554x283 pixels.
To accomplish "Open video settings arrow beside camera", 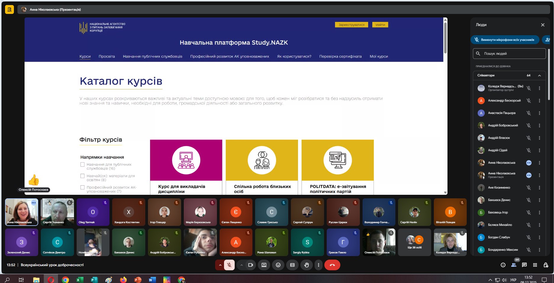I will coord(241,265).
